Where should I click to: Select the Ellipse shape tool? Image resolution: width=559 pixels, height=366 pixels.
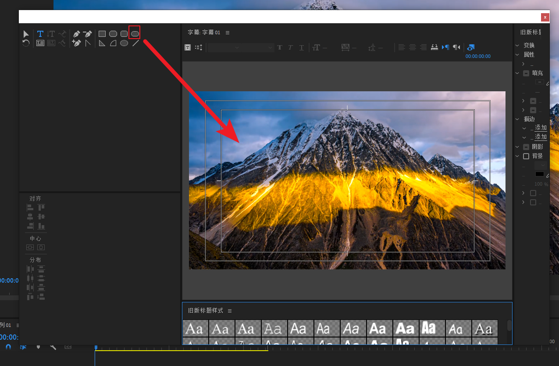[124, 43]
